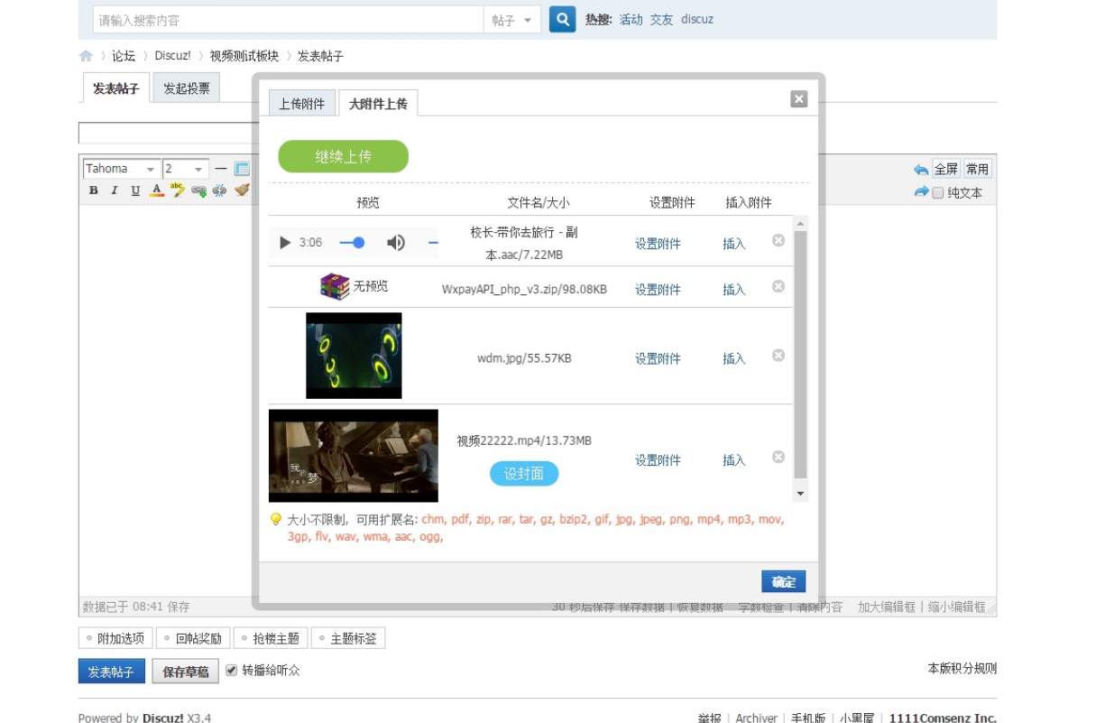Open the 本版积分规则 link
This screenshot has height=723, width=1096.
962,669
